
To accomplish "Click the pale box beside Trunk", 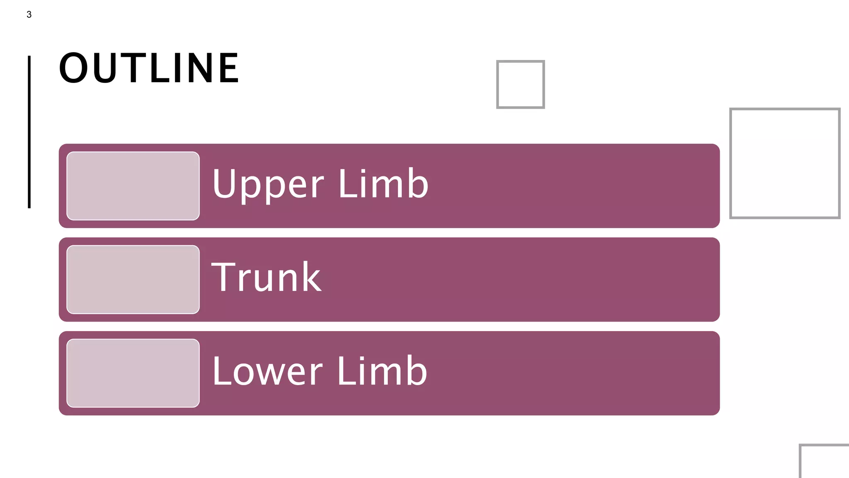I will pos(133,280).
